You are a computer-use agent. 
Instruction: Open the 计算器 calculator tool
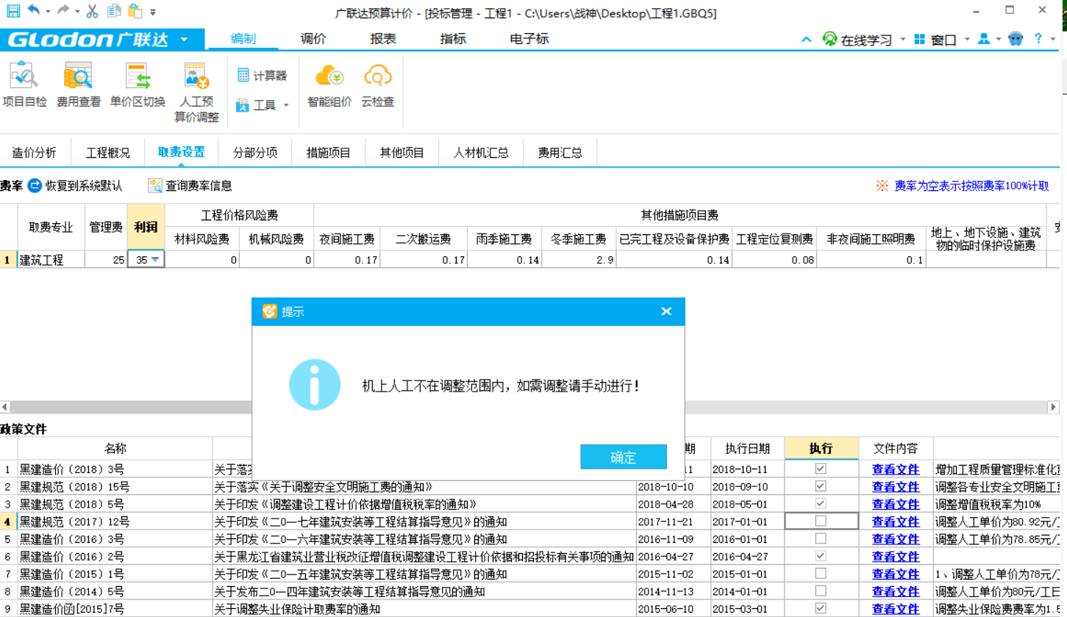click(262, 76)
